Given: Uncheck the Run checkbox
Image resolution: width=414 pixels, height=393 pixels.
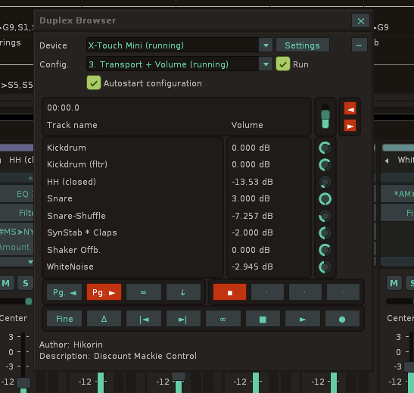Looking at the screenshot, I should point(283,64).
